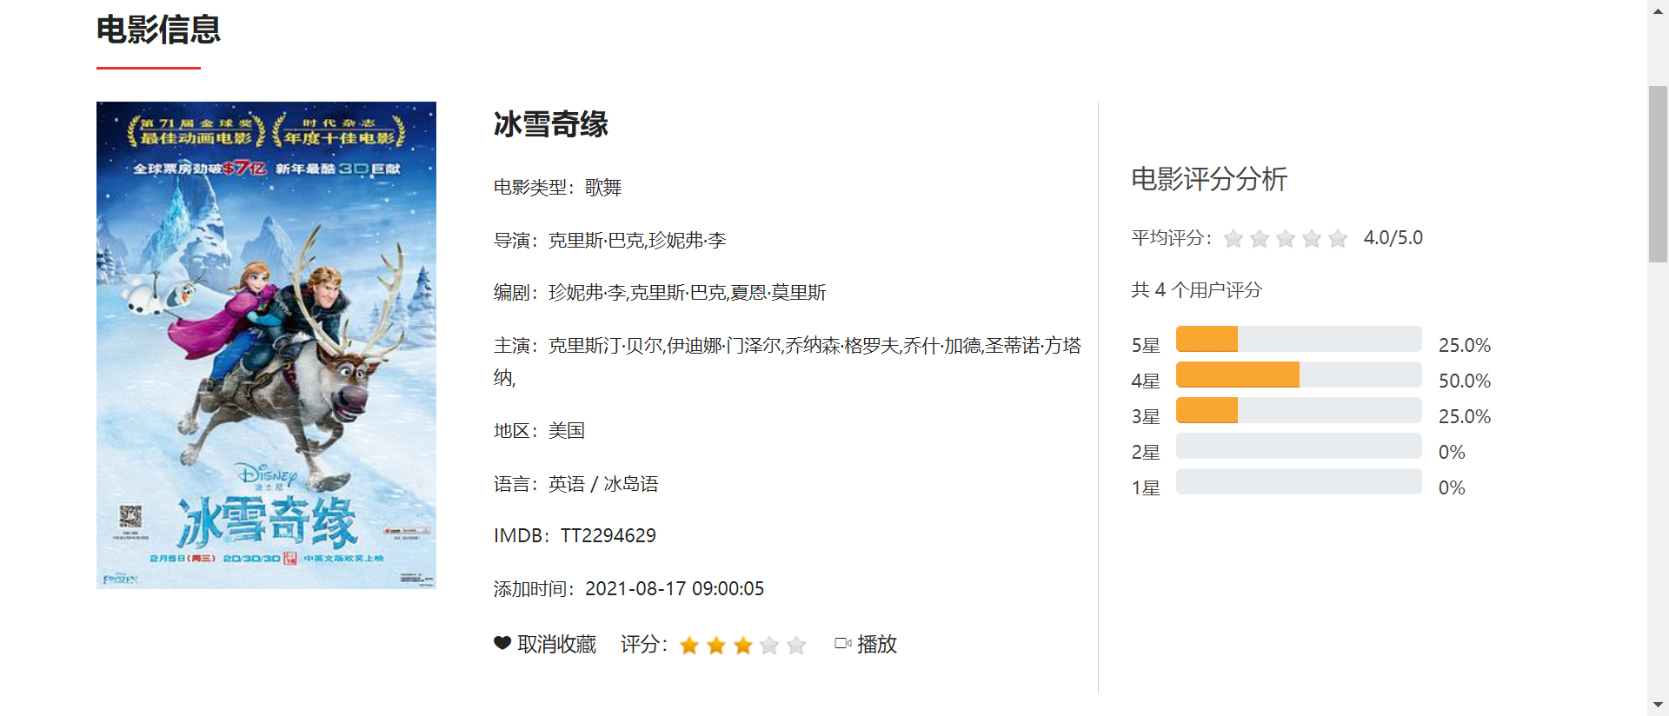Click the 0% percentage for 1星
Viewport: 1669px width, 716px height.
click(x=1452, y=488)
